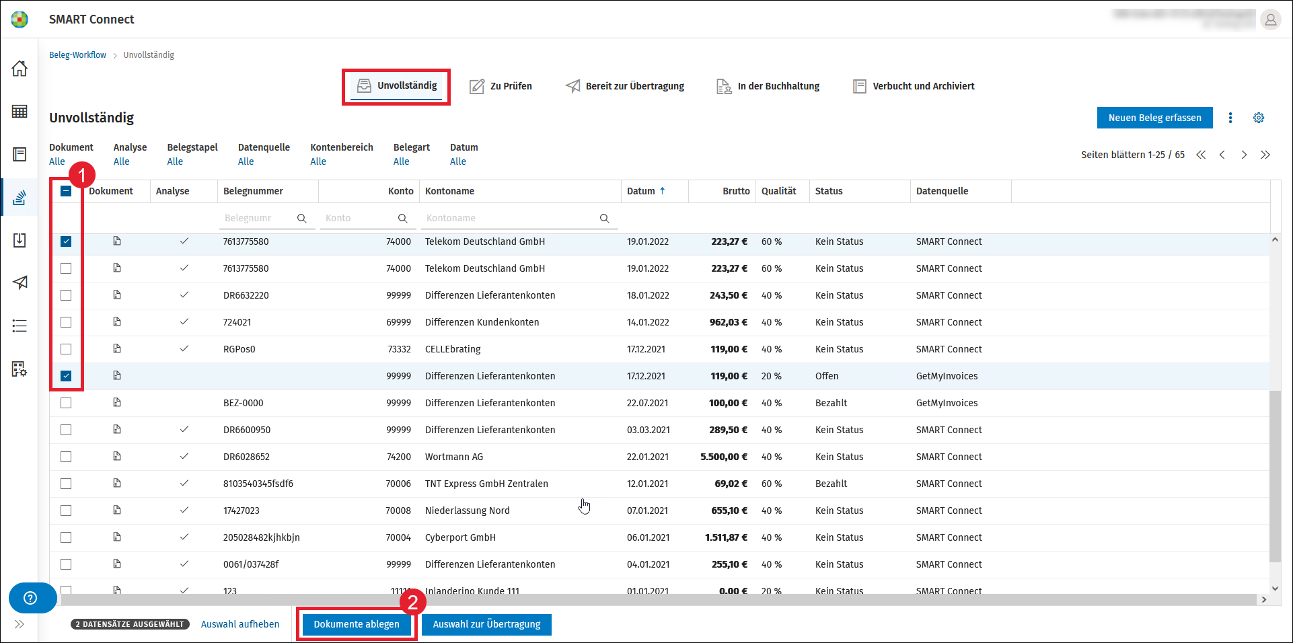The image size is (1293, 643).
Task: Click Neuen Beleg erfassen button
Action: 1154,118
